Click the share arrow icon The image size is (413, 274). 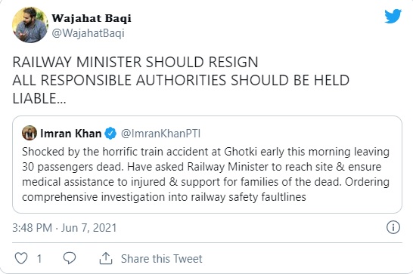[x=106, y=258]
